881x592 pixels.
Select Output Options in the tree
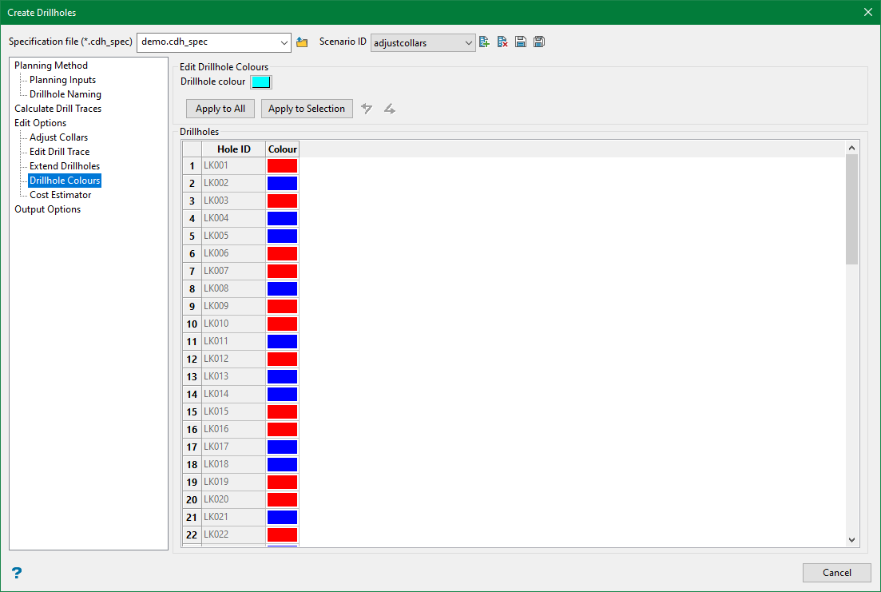[48, 209]
